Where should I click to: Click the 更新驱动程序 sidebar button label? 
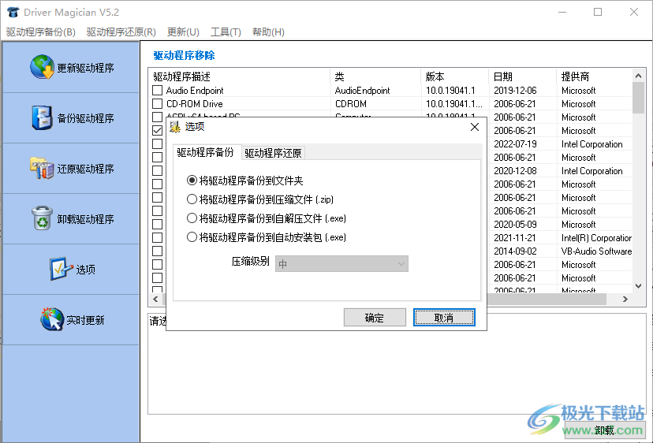coord(85,68)
